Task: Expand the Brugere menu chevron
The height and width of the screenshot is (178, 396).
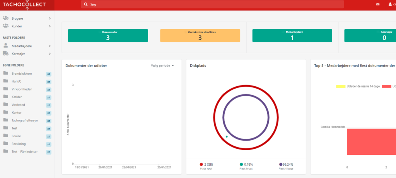Action: [x=50, y=18]
